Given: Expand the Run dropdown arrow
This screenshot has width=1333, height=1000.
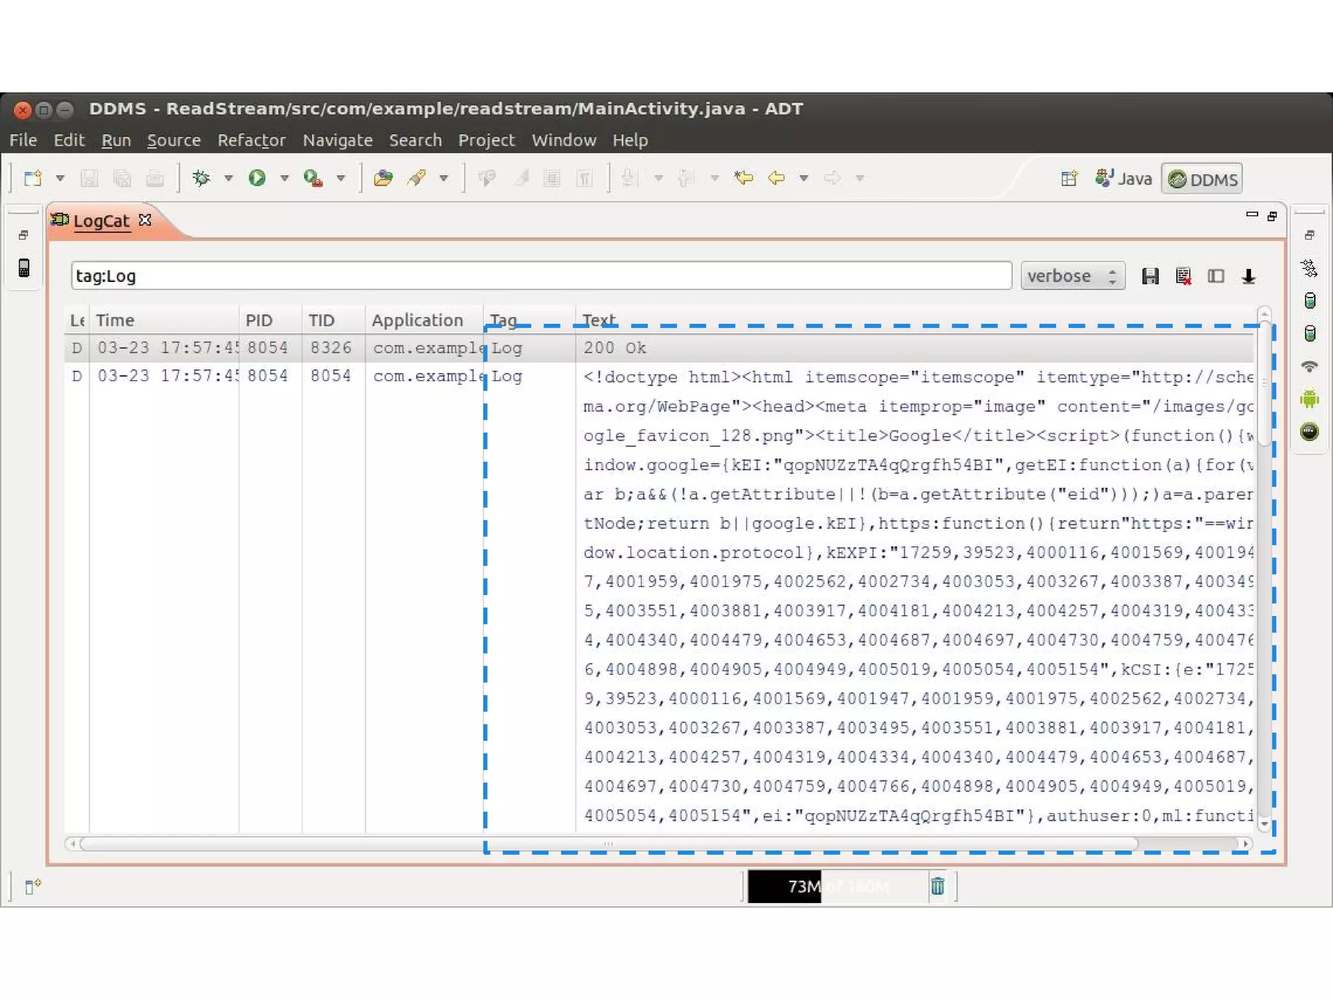Looking at the screenshot, I should 284,178.
